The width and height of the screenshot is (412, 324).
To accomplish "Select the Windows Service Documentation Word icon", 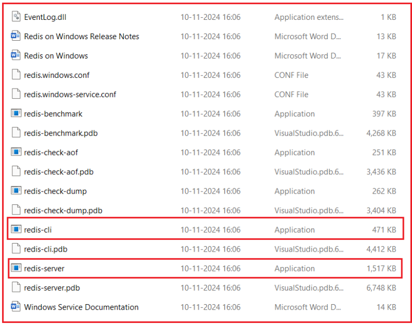I will [16, 307].
